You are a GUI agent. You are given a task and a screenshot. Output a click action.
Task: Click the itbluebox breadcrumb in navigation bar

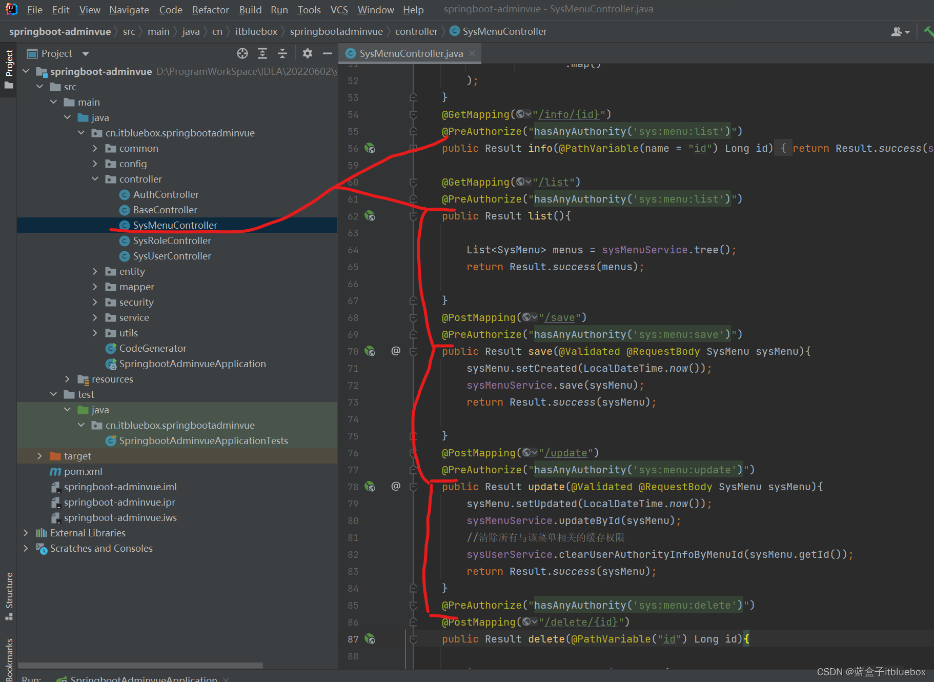click(256, 31)
